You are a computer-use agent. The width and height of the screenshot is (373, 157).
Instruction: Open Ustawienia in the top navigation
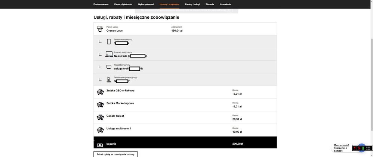click(225, 4)
